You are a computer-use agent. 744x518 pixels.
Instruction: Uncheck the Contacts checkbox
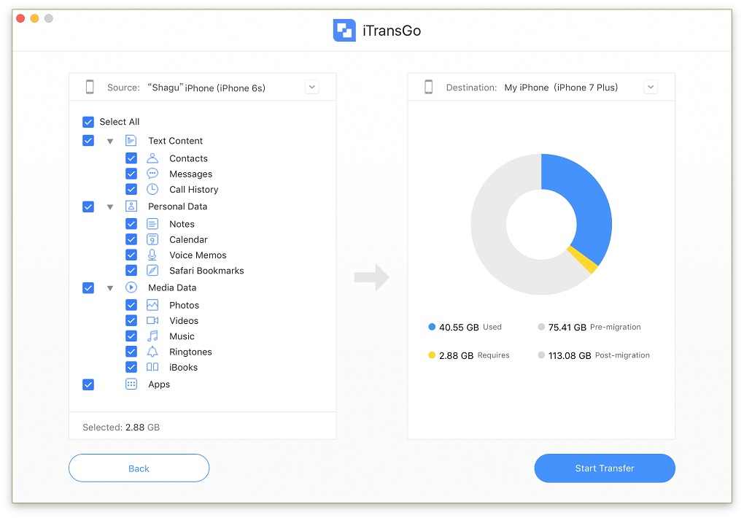[131, 158]
